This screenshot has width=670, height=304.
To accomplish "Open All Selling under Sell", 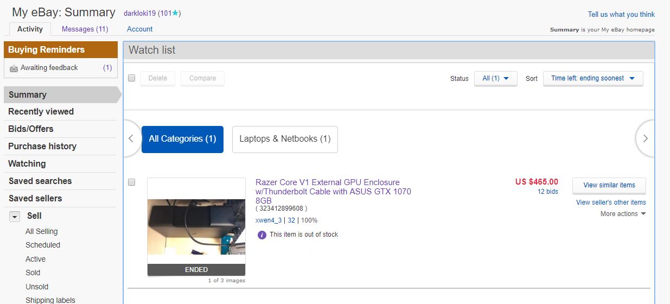I will coord(42,231).
